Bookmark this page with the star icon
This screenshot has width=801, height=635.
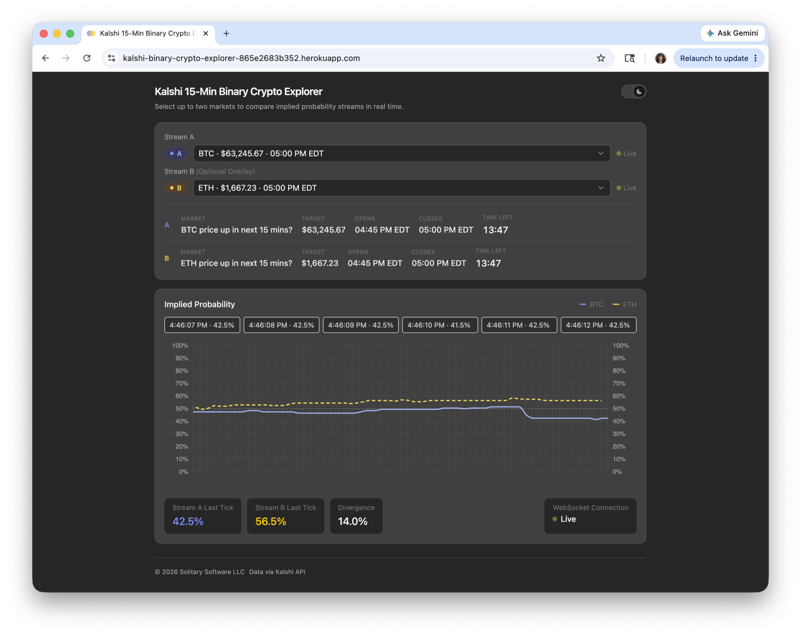click(x=601, y=58)
